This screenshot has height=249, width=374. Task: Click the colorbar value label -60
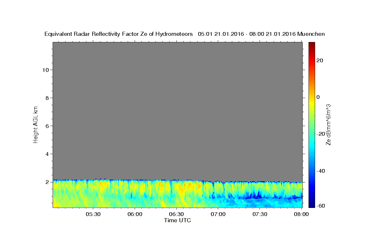(321, 206)
